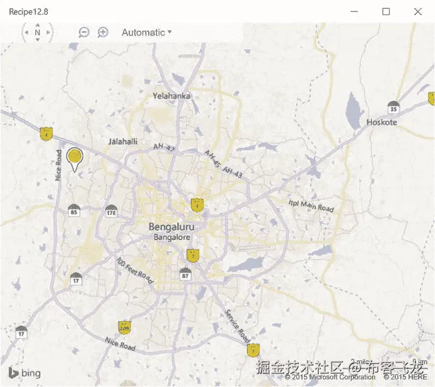Click the Itpl Main Road label

[311, 205]
